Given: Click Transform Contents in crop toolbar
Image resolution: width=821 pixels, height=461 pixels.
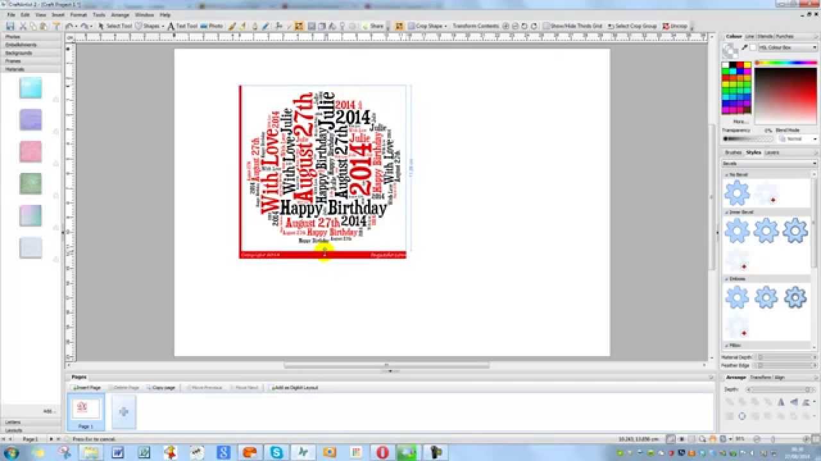Looking at the screenshot, I should tap(475, 26).
